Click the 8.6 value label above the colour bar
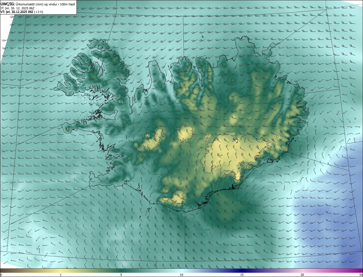This screenshot has width=363, height=277. (125, 264)
